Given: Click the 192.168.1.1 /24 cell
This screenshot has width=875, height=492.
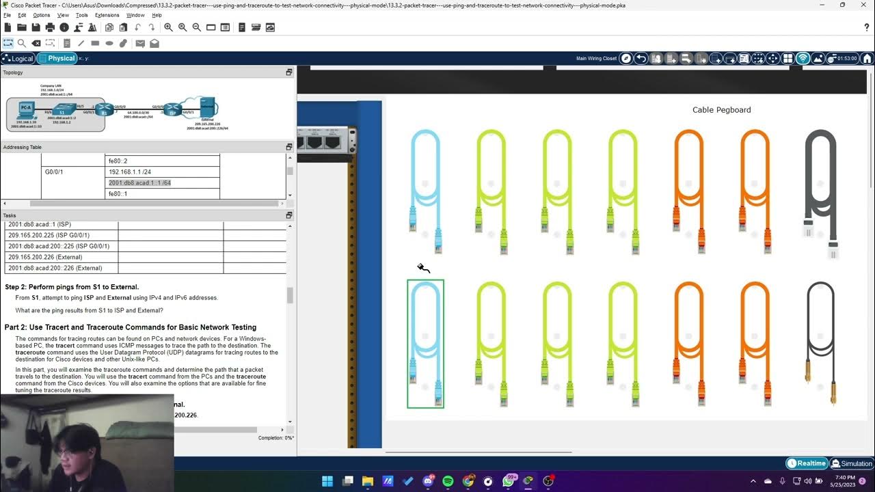Looking at the screenshot, I should click(163, 172).
